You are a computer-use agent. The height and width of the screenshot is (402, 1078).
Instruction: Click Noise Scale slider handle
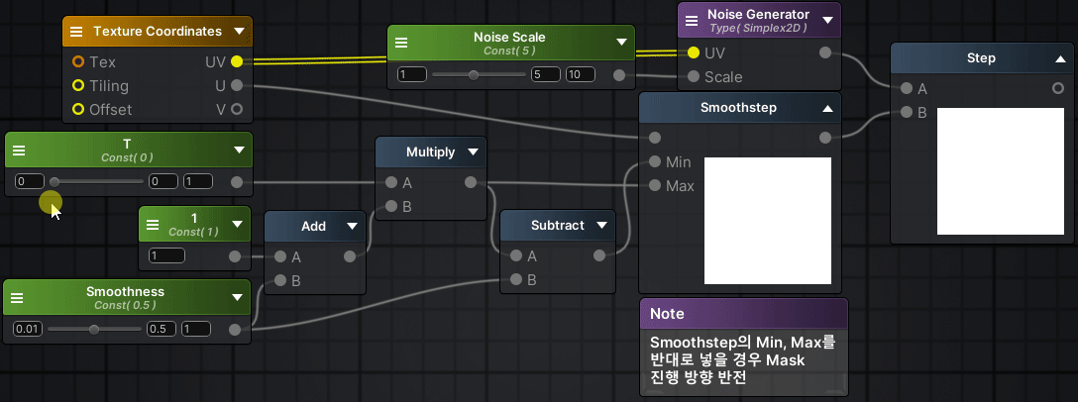coord(473,75)
